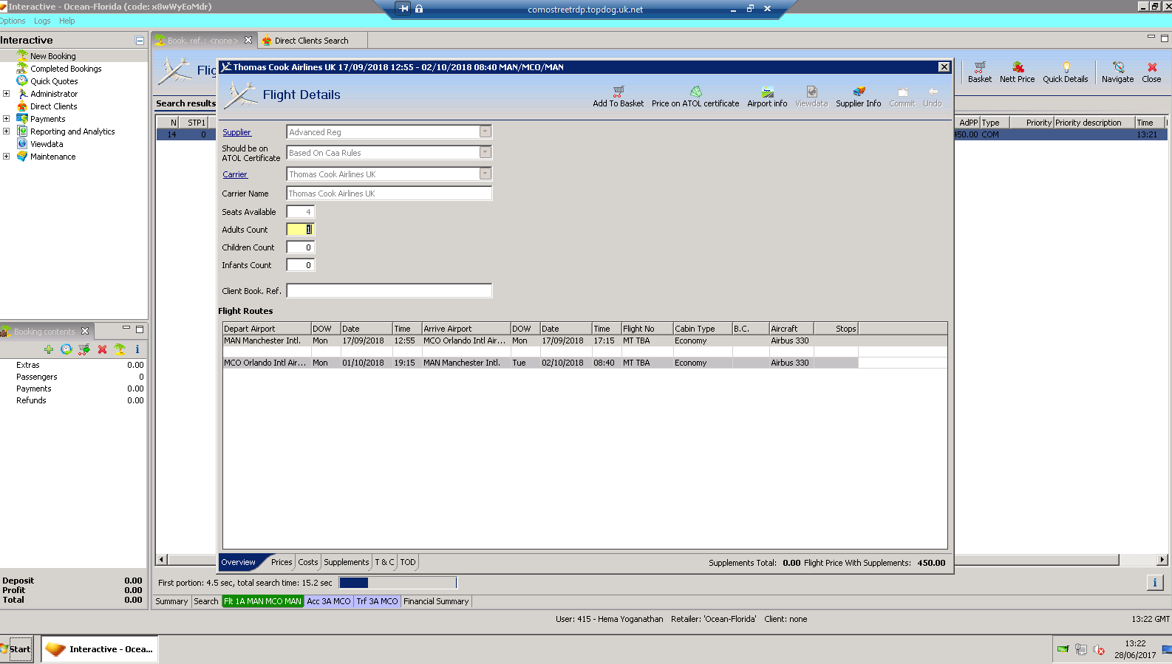Viewport: 1172px width, 664px height.
Task: Open the Basket in the background toolbar
Action: 980,72
